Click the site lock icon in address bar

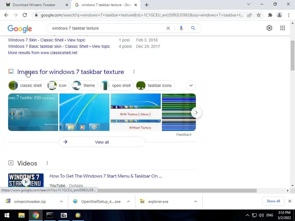click(x=36, y=15)
